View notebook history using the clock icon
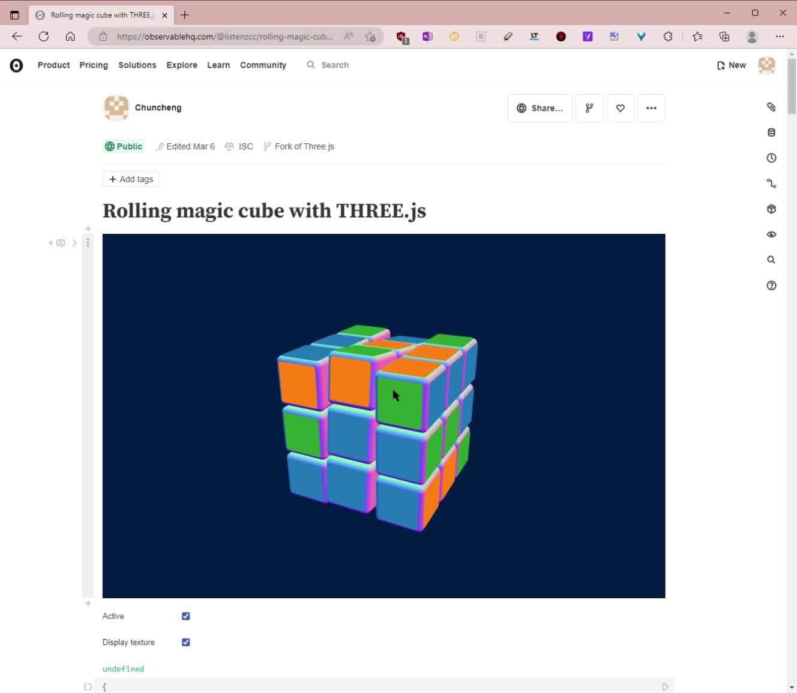797x693 pixels. (771, 158)
